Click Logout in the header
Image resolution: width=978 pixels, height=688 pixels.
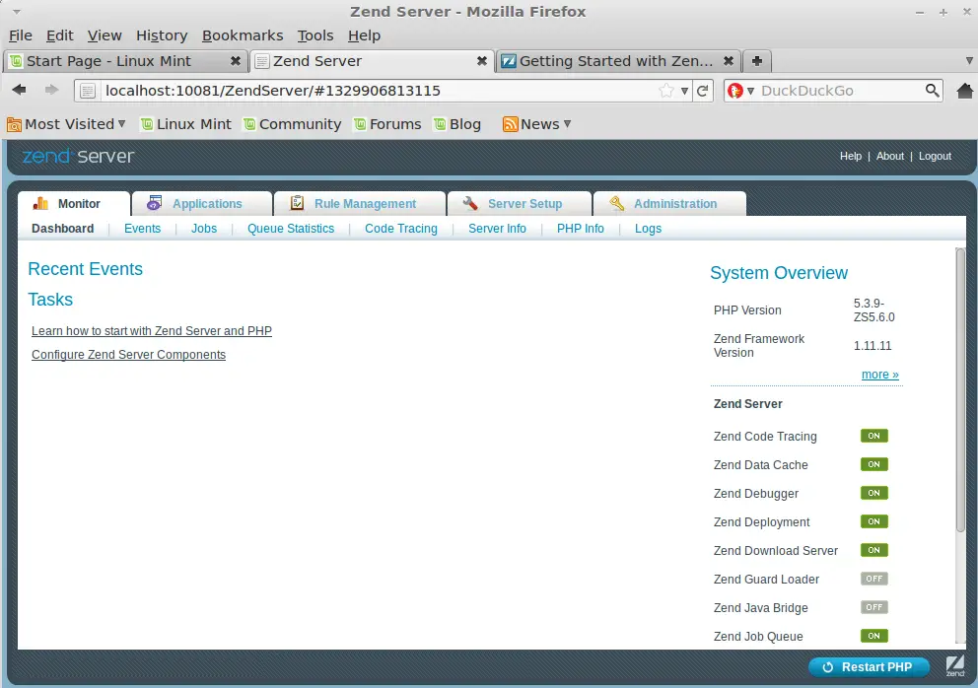(935, 156)
